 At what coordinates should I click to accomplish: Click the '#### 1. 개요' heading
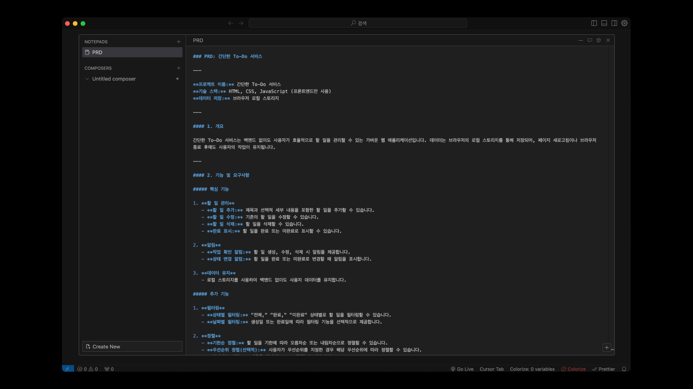208,126
